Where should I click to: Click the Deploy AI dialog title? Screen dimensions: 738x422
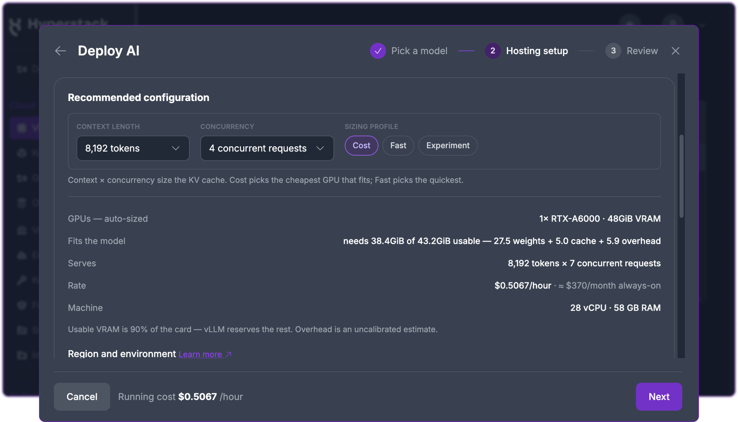(109, 51)
